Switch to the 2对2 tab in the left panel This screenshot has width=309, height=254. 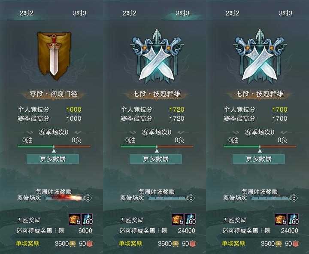[x=27, y=13]
